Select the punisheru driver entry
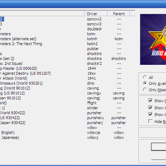 click(95, 118)
